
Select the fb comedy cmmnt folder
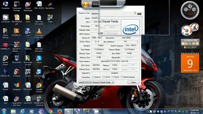tap(28, 60)
